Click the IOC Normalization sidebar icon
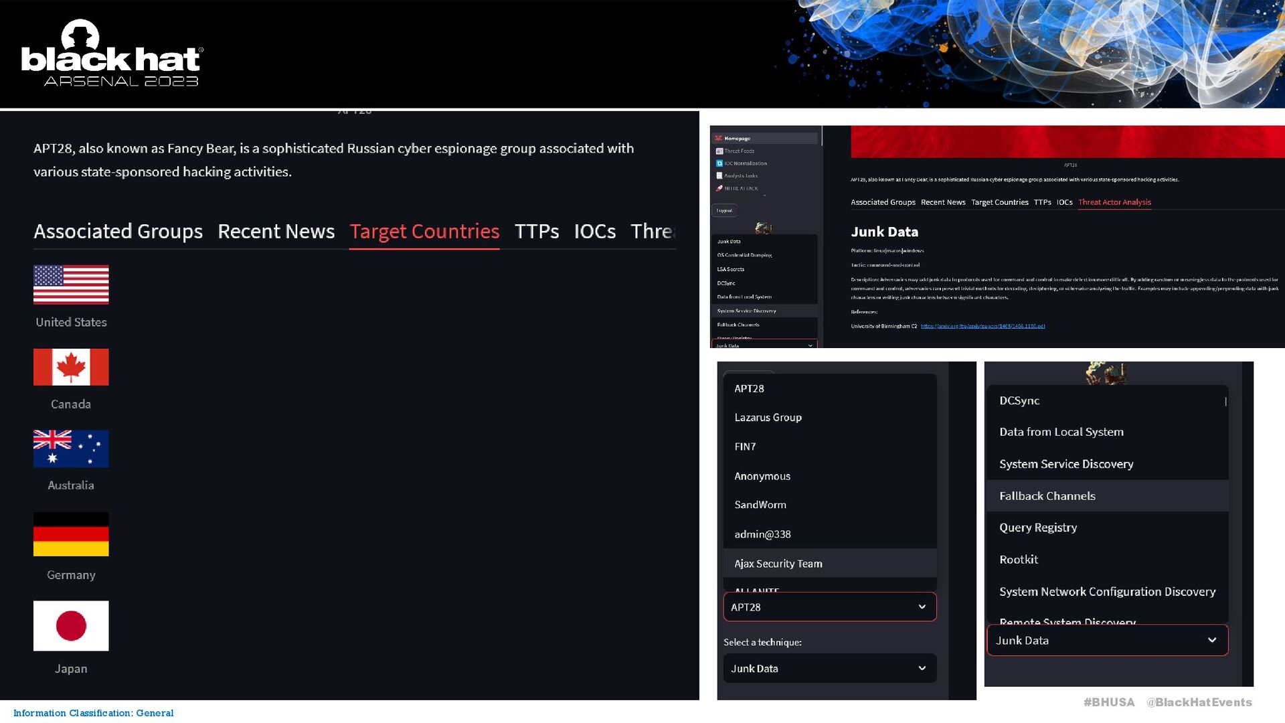Image resolution: width=1285 pixels, height=723 pixels. tap(719, 163)
